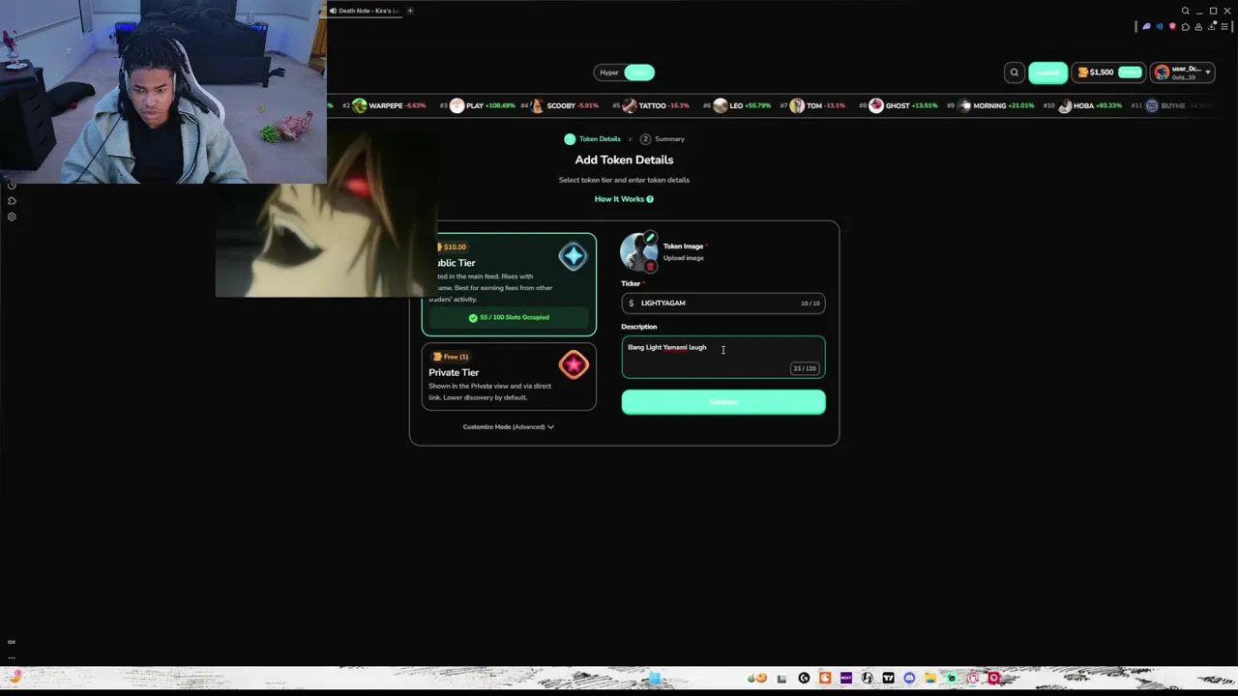
Task: Open TOM token in the ticker
Action: (813, 105)
